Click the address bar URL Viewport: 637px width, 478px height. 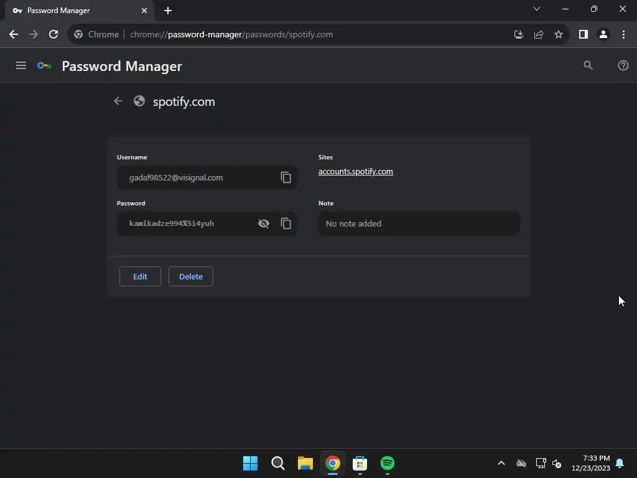231,35
